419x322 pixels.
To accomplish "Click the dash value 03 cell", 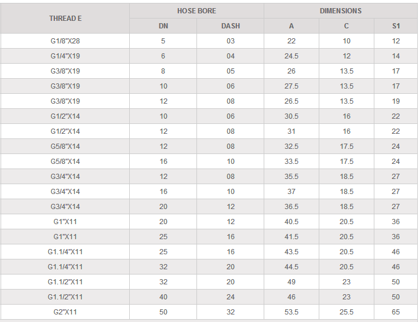I will 230,41.
